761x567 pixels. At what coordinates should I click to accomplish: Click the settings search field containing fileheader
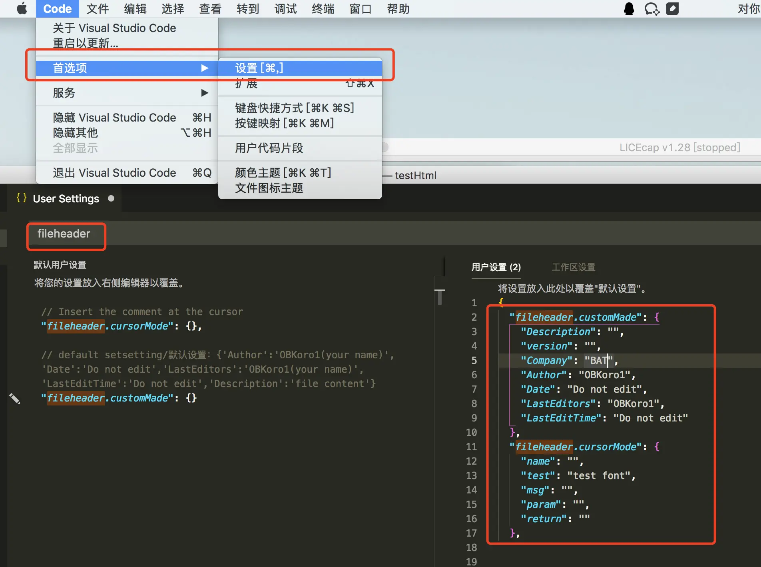point(394,234)
